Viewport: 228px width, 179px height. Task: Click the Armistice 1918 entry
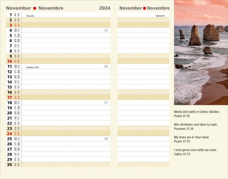pos(33,67)
